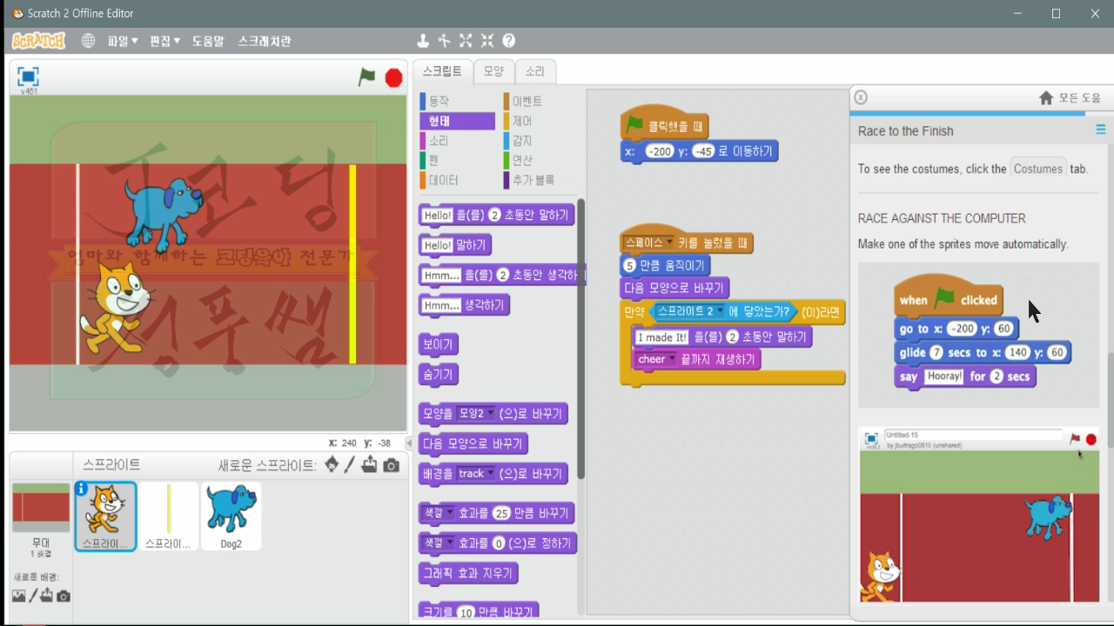Viewport: 1114px width, 626px height.
Task: Open the tips panel hamburger menu
Action: [1101, 130]
